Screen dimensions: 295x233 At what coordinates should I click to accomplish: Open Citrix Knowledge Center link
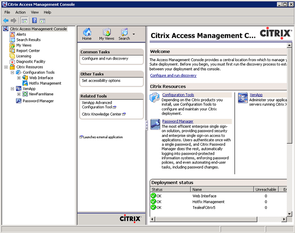coord(104,114)
